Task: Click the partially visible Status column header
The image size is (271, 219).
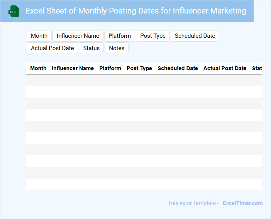Action: tap(257, 68)
